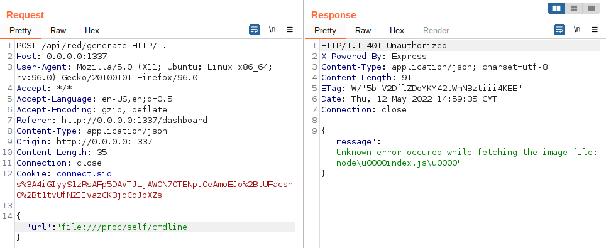Click the Accept-Language header line
Screen dimensions: 606x248
coord(94,99)
